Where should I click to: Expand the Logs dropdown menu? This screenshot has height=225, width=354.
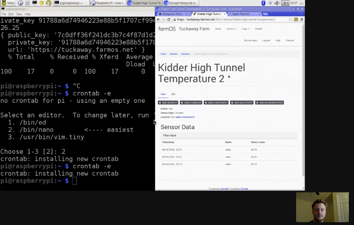(x=246, y=29)
